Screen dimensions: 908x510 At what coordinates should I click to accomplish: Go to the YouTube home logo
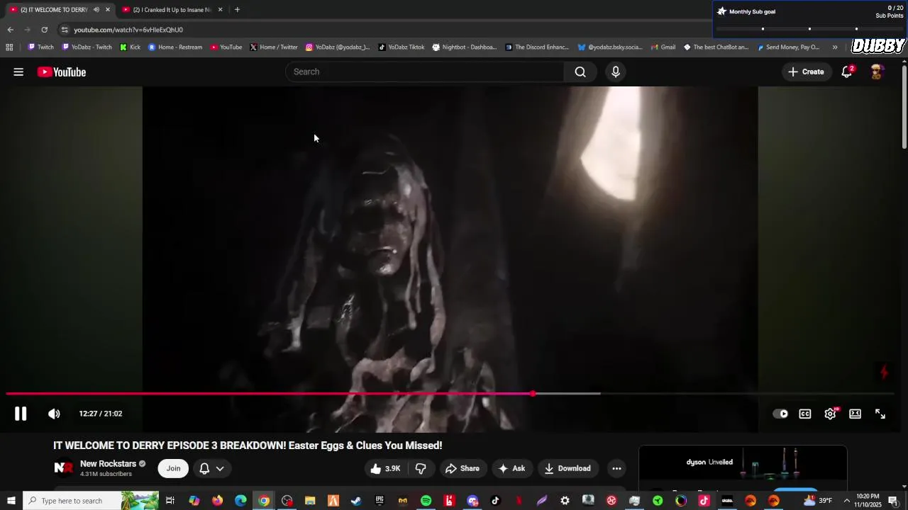62,72
